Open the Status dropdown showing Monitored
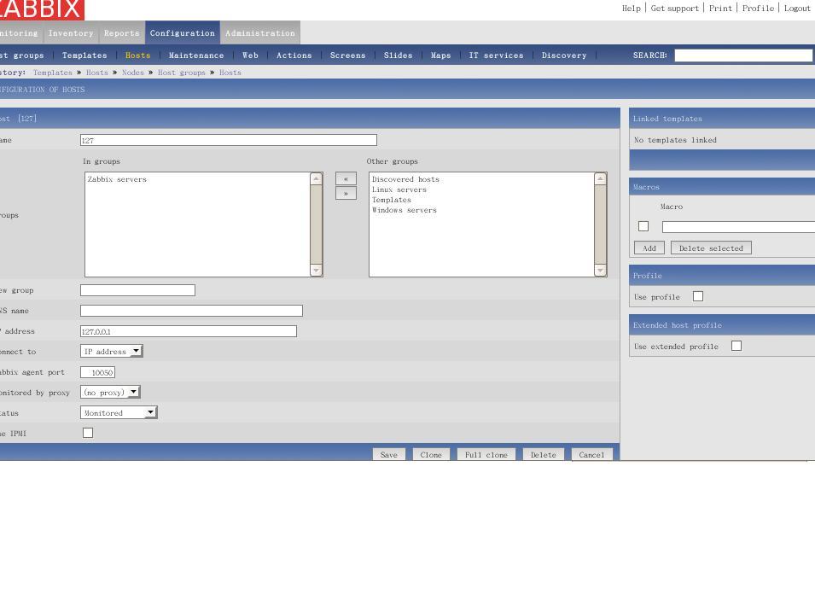This screenshot has height=589, width=815. (x=119, y=412)
